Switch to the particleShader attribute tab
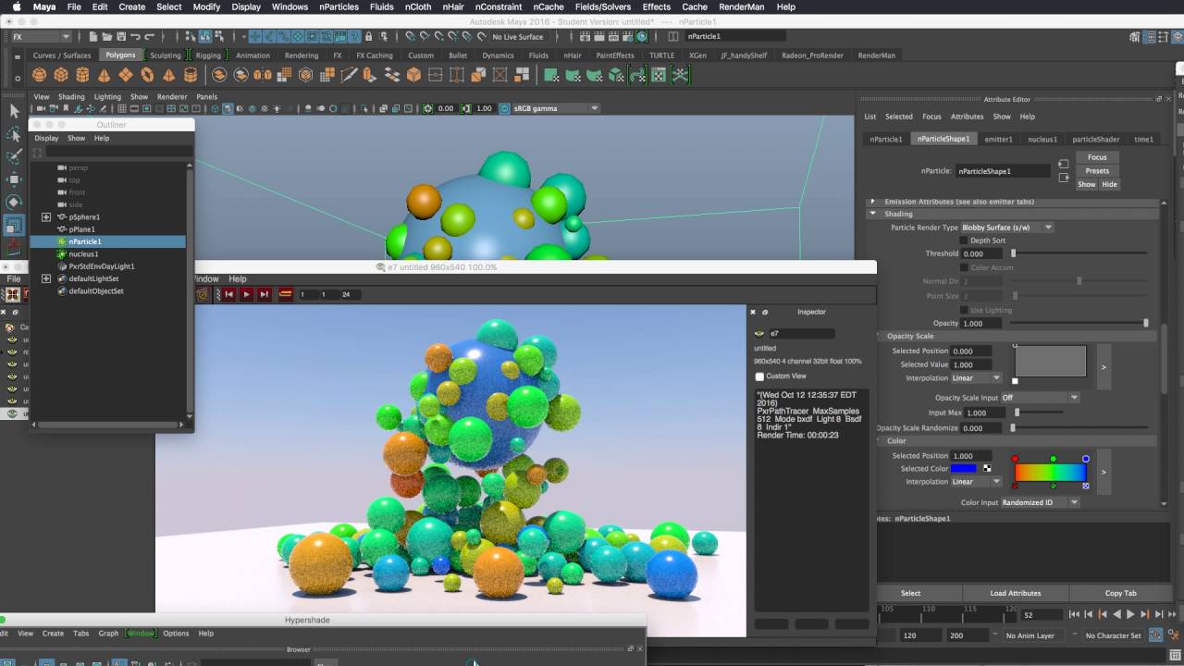This screenshot has height=666, width=1184. (1095, 139)
